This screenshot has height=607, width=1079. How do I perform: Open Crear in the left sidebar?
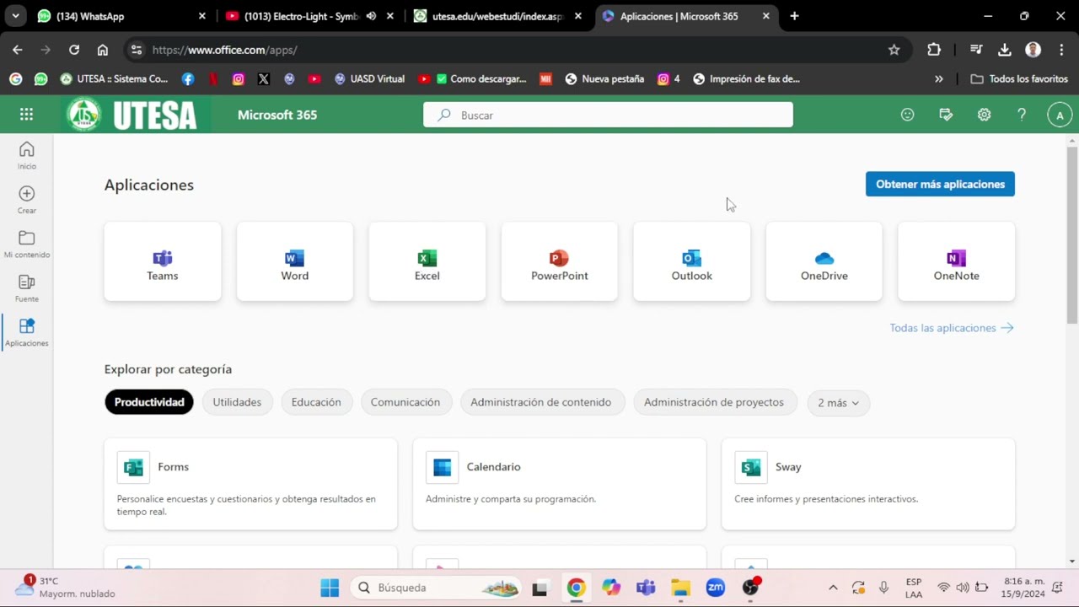(x=27, y=200)
